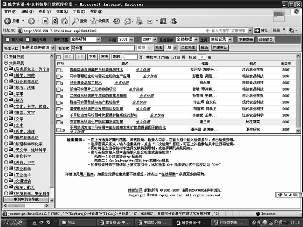This screenshot has width=303, height=227.
Task: Open the Home page icon
Action: click(64, 21)
